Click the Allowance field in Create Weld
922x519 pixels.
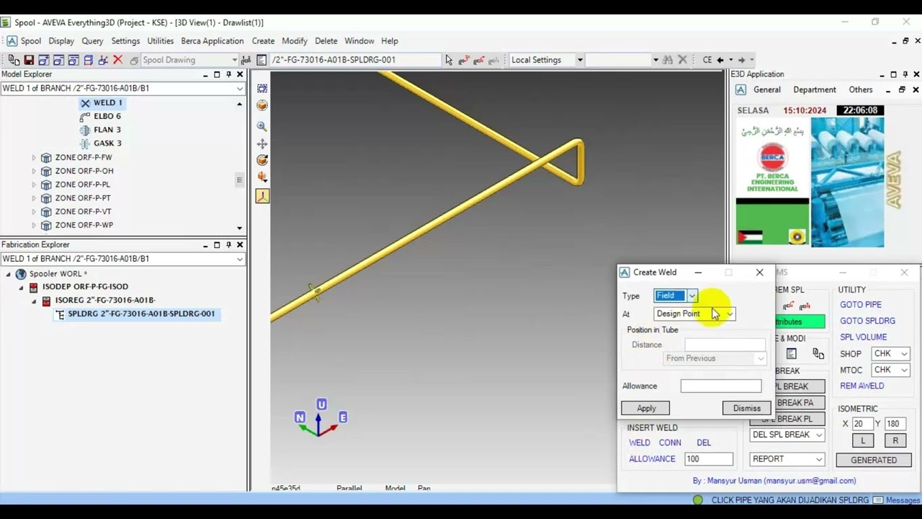720,386
